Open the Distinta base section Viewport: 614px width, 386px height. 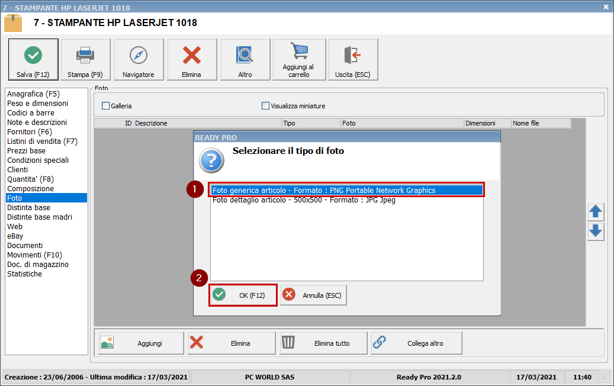point(28,207)
